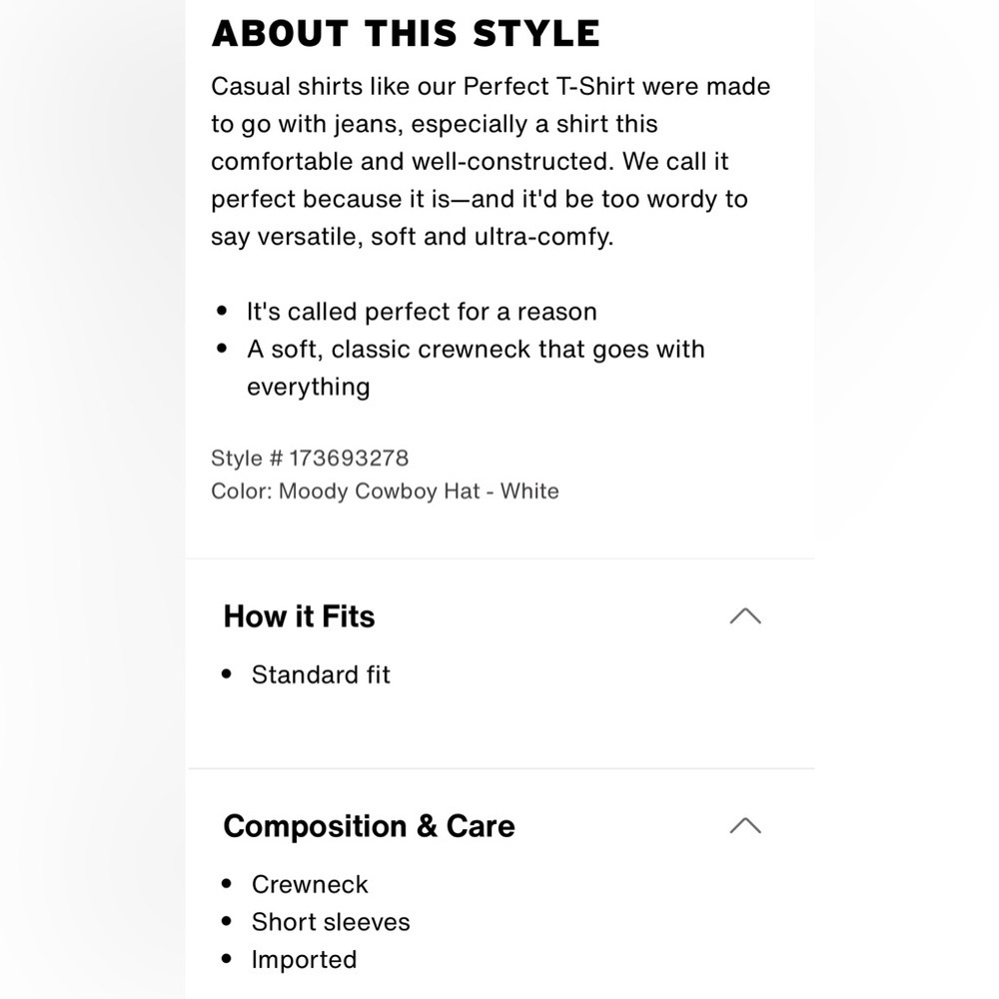Select the Standard fit list item
This screenshot has width=999, height=999.
[321, 674]
